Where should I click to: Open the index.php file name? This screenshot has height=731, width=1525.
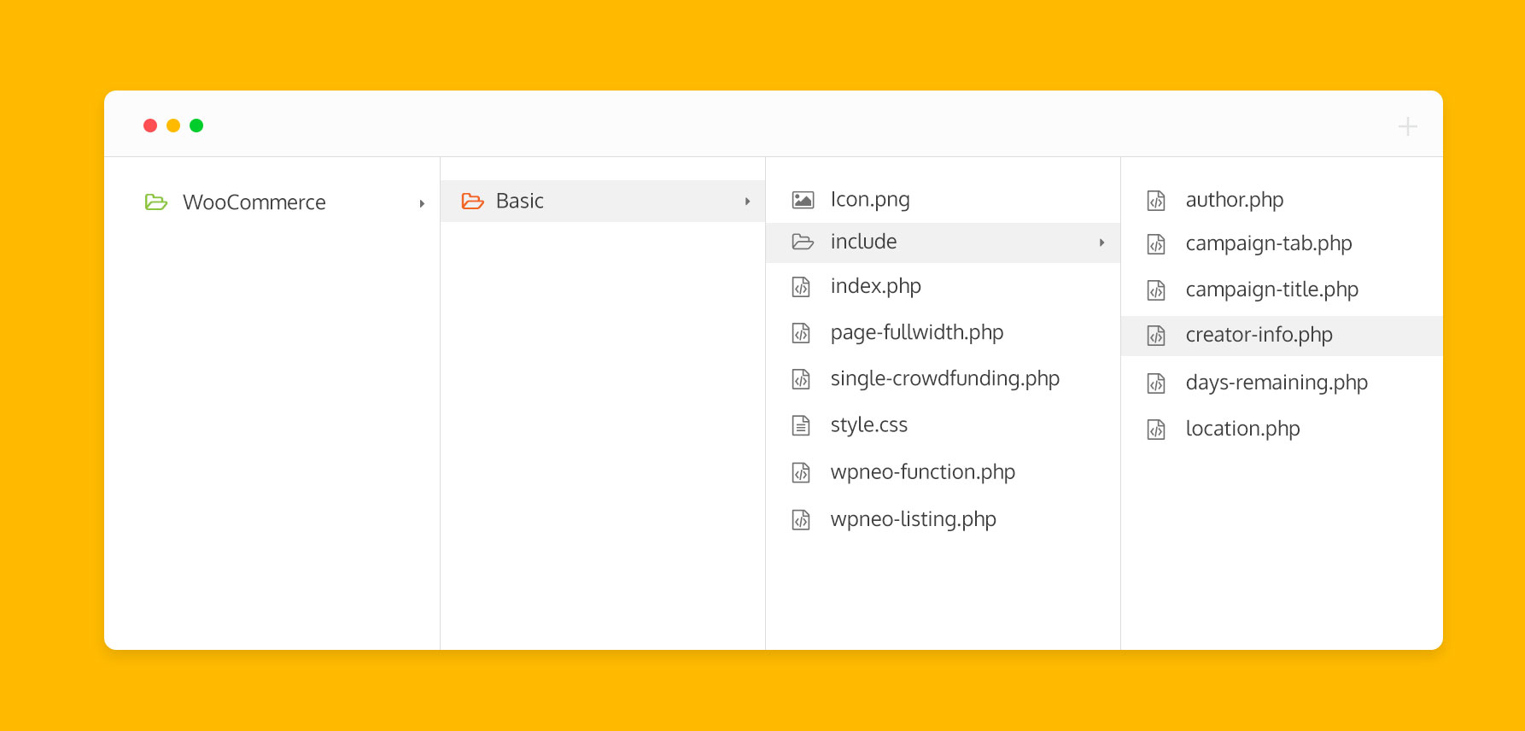tap(876, 287)
